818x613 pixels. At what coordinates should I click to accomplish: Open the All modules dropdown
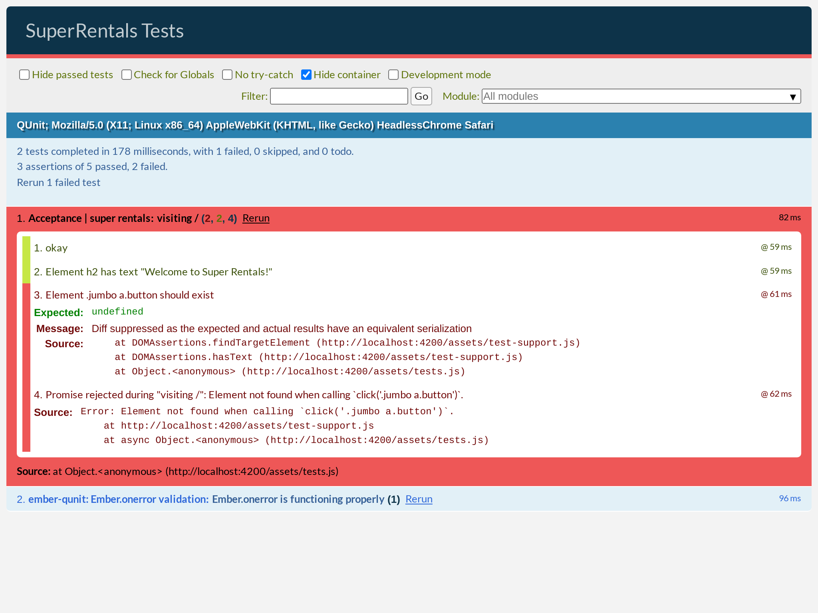tap(641, 96)
